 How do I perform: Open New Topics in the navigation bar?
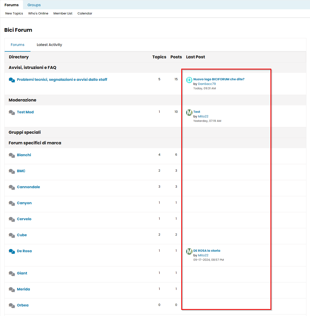[14, 13]
